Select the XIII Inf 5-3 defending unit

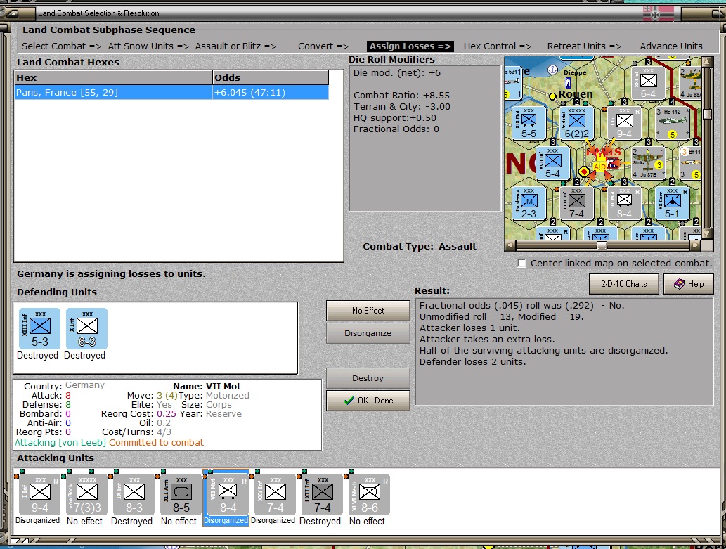(40, 328)
